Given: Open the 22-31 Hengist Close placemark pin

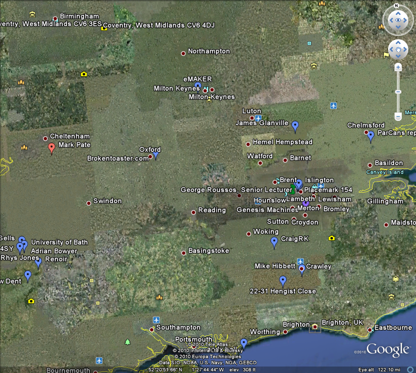Looking at the screenshot, I should [x=283, y=282].
